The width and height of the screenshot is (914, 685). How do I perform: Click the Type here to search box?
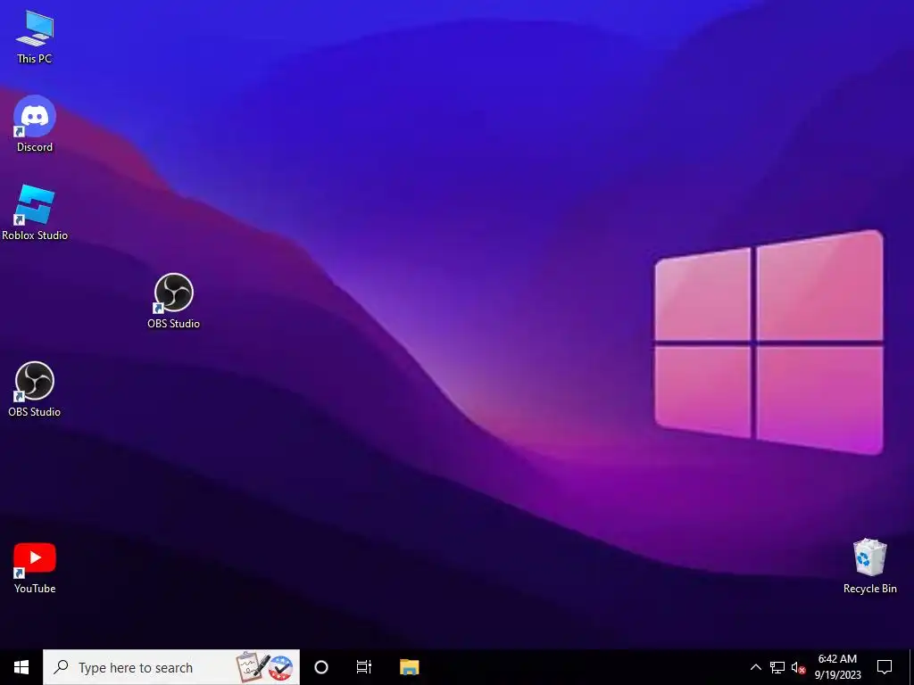point(171,667)
